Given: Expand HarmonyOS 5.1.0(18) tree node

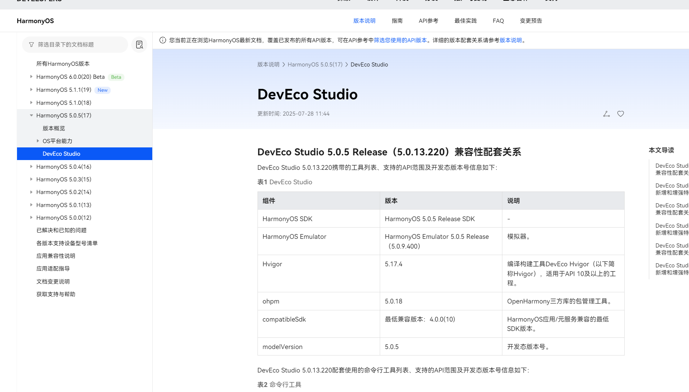Looking at the screenshot, I should [31, 103].
